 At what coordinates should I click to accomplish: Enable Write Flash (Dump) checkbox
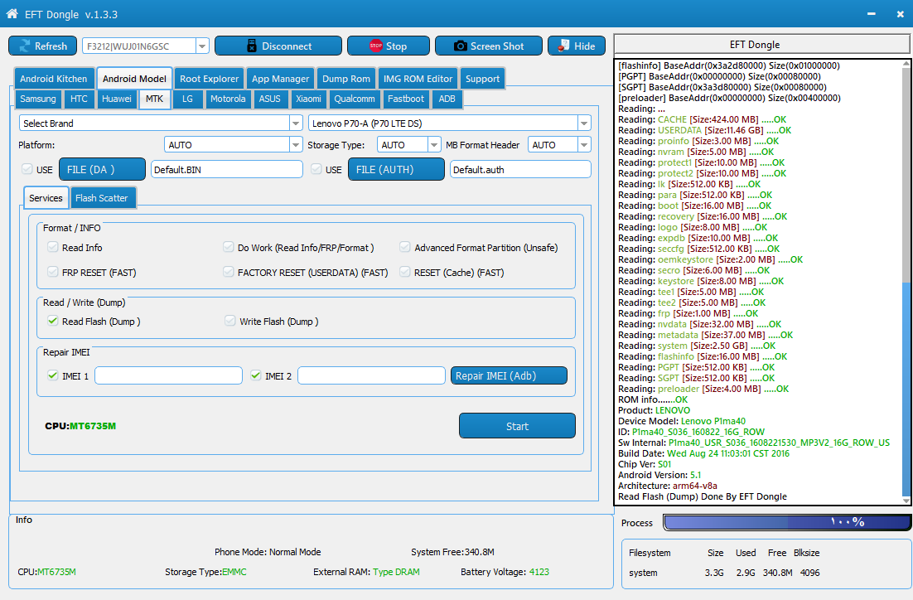(230, 321)
